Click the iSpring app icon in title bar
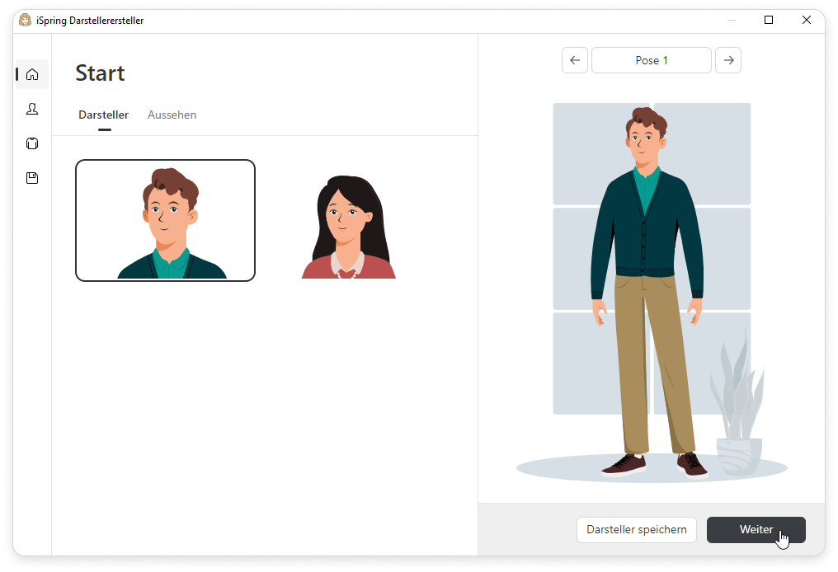Image resolution: width=838 pixels, height=572 pixels. coord(25,21)
